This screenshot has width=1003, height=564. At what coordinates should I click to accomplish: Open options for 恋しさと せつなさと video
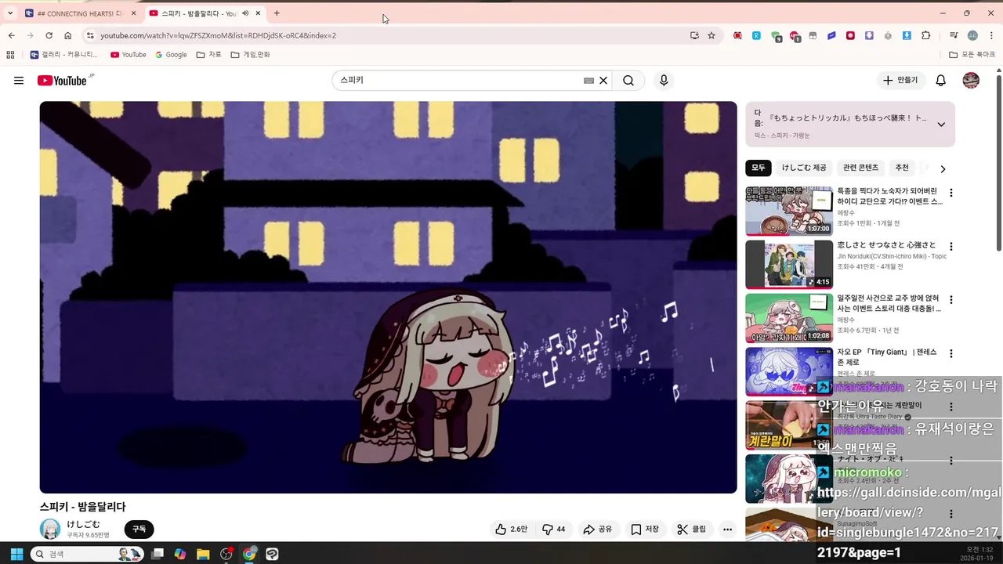(951, 246)
